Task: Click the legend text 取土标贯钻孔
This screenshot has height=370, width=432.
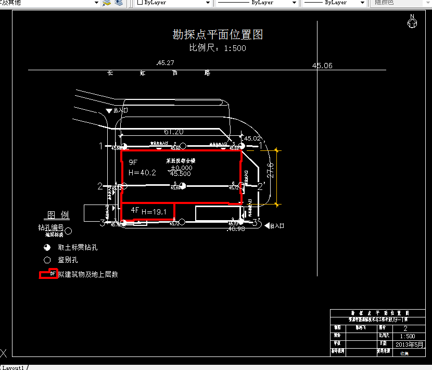Action: point(78,247)
